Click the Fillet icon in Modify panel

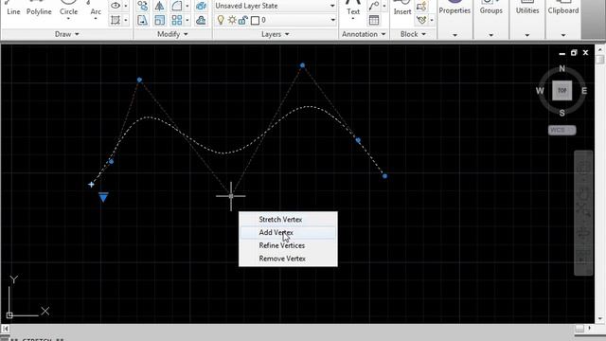pos(177,6)
